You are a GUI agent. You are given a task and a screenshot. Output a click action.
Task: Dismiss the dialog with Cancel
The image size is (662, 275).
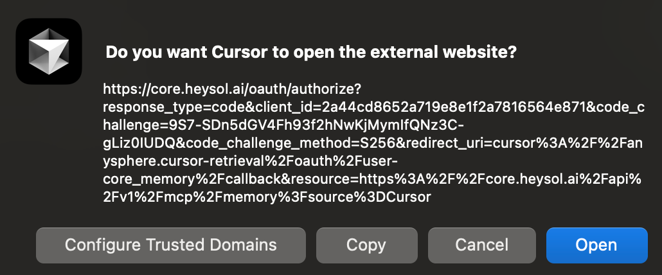(x=481, y=245)
